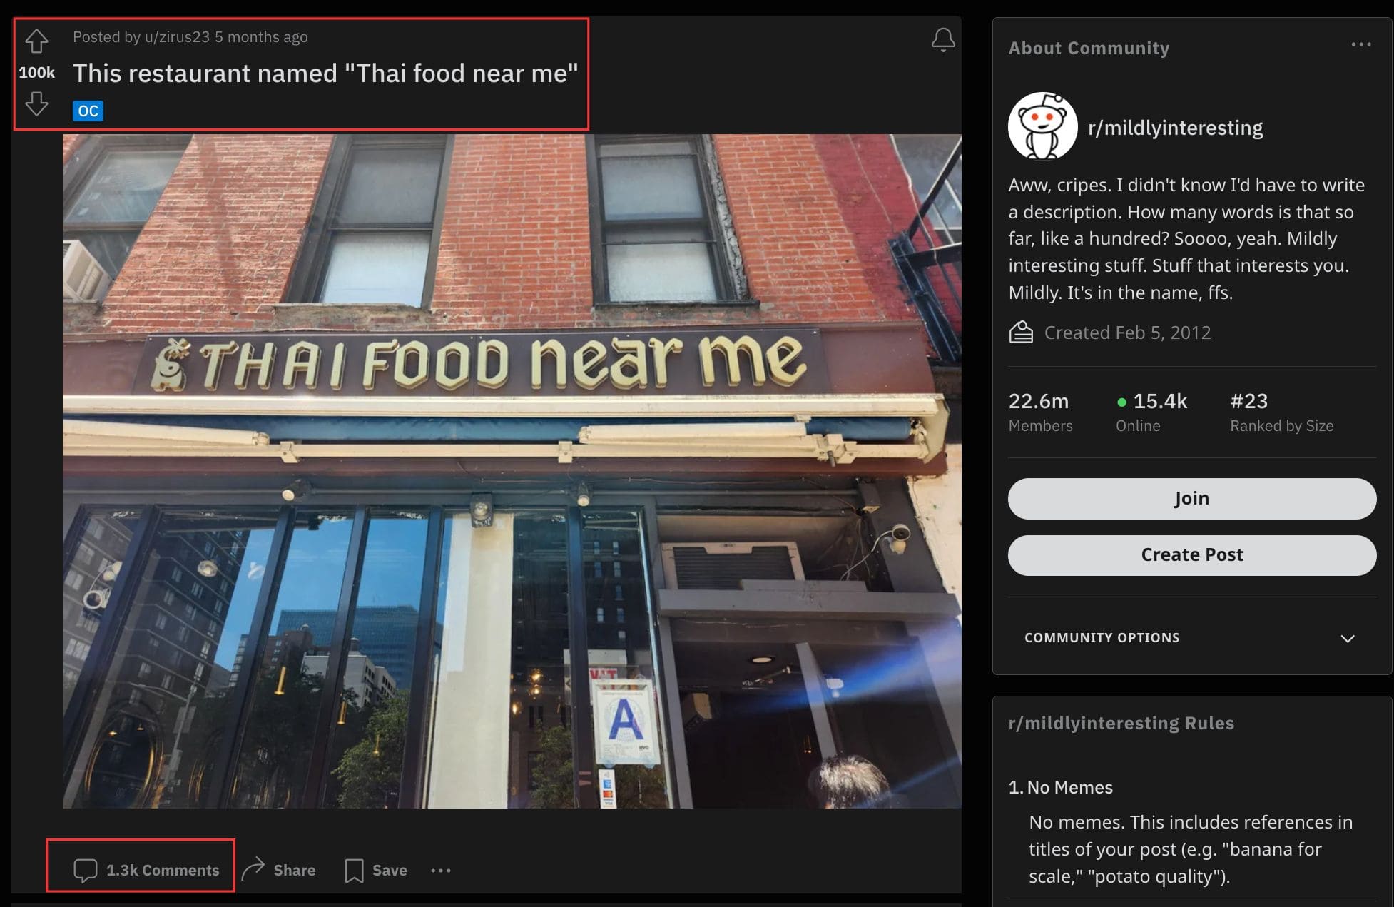
Task: Downvote the Thai food restaurant post
Action: (x=36, y=104)
